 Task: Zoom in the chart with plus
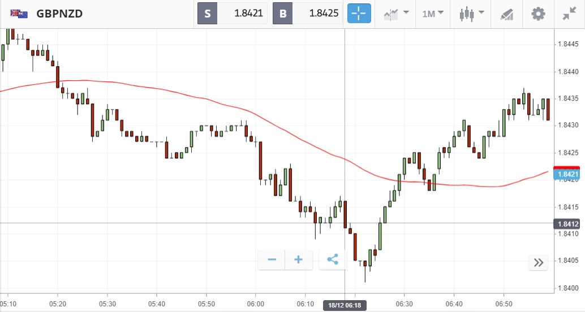coord(298,260)
